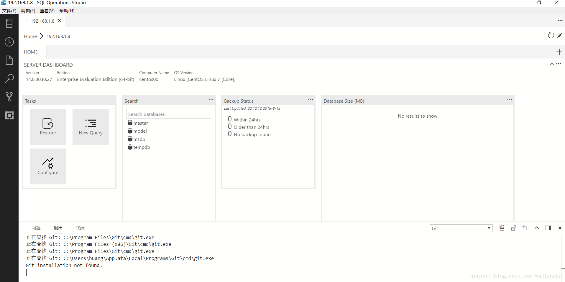Edit dashboard using the pencil icon
565x282 pixels.
(x=560, y=36)
